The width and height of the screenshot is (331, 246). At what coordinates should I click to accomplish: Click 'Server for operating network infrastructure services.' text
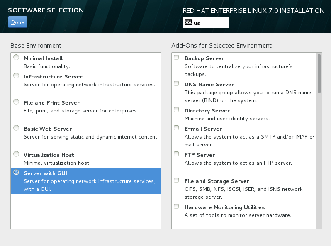pos(89,85)
